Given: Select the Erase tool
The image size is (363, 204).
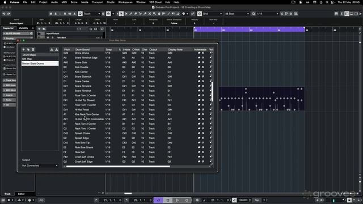Looking at the screenshot, I should pyautogui.click(x=136, y=14).
